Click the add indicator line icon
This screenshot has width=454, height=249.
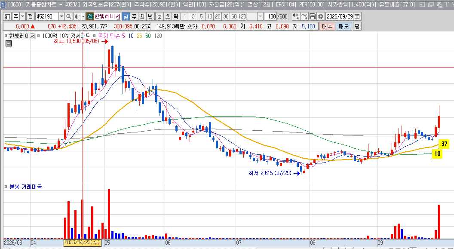[304, 16]
